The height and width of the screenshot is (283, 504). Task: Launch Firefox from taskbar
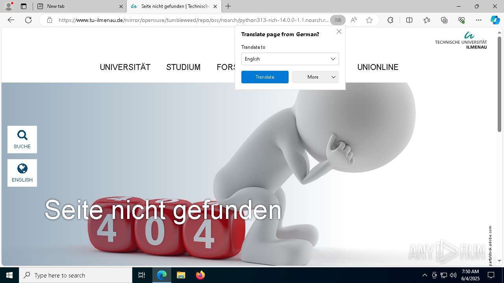pyautogui.click(x=200, y=275)
